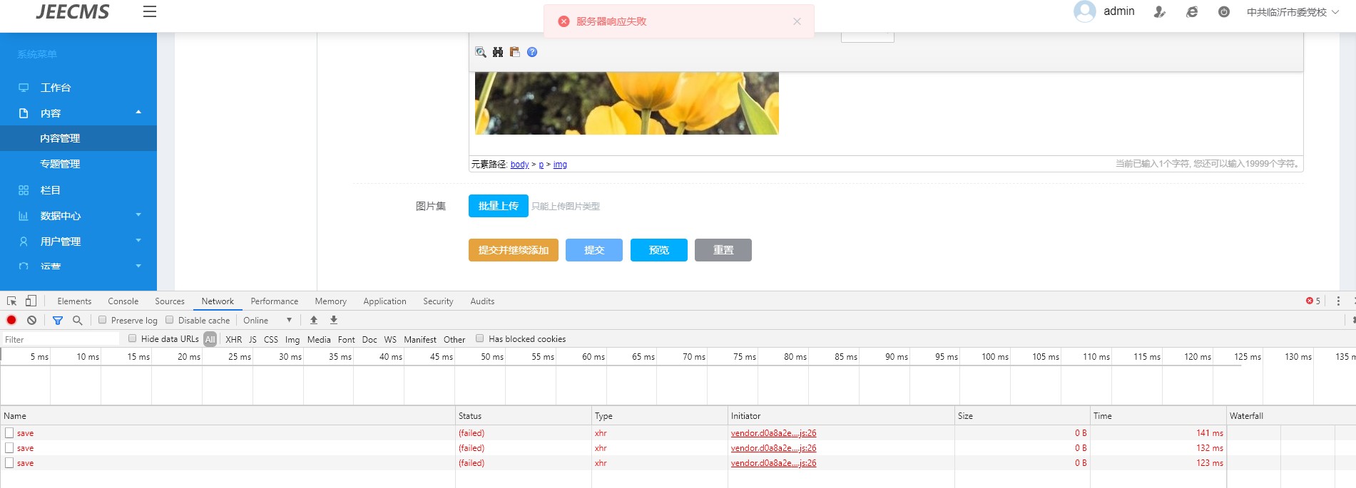The image size is (1356, 488).
Task: Open the browser-view icon in top header
Action: click(x=1191, y=12)
